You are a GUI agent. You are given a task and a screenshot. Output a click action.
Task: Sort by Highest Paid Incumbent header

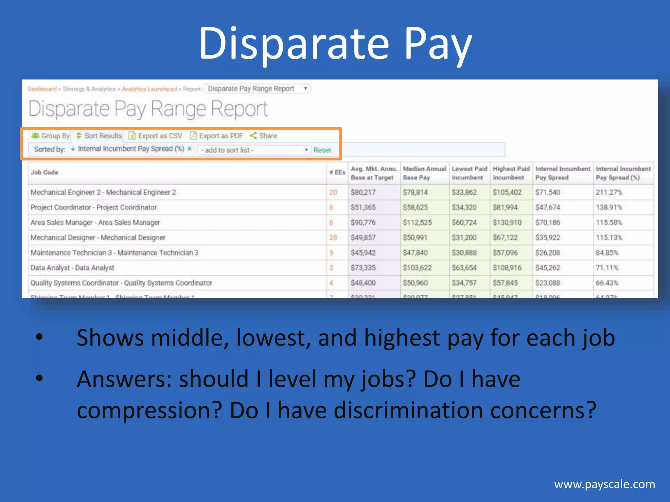[511, 173]
